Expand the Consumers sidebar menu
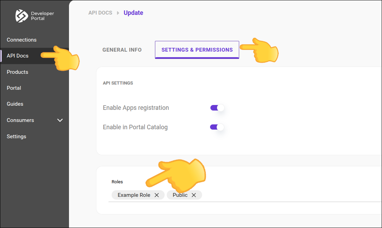382x228 pixels. click(x=60, y=120)
